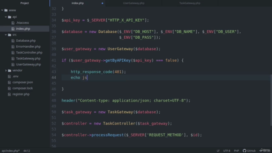Click file icon beside register.php
The width and height of the screenshot is (272, 153).
click(x=9, y=94)
